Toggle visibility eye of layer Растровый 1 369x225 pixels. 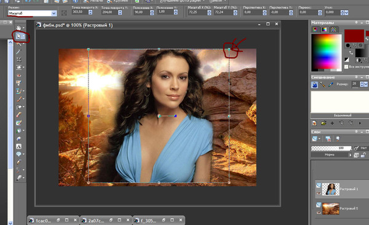(319, 193)
